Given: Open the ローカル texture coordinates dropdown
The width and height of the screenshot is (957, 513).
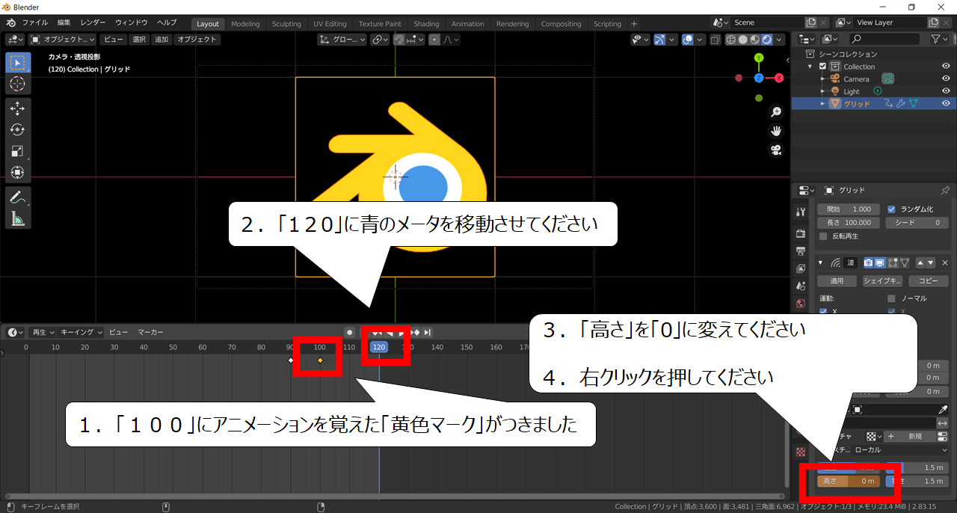Looking at the screenshot, I should coord(900,450).
